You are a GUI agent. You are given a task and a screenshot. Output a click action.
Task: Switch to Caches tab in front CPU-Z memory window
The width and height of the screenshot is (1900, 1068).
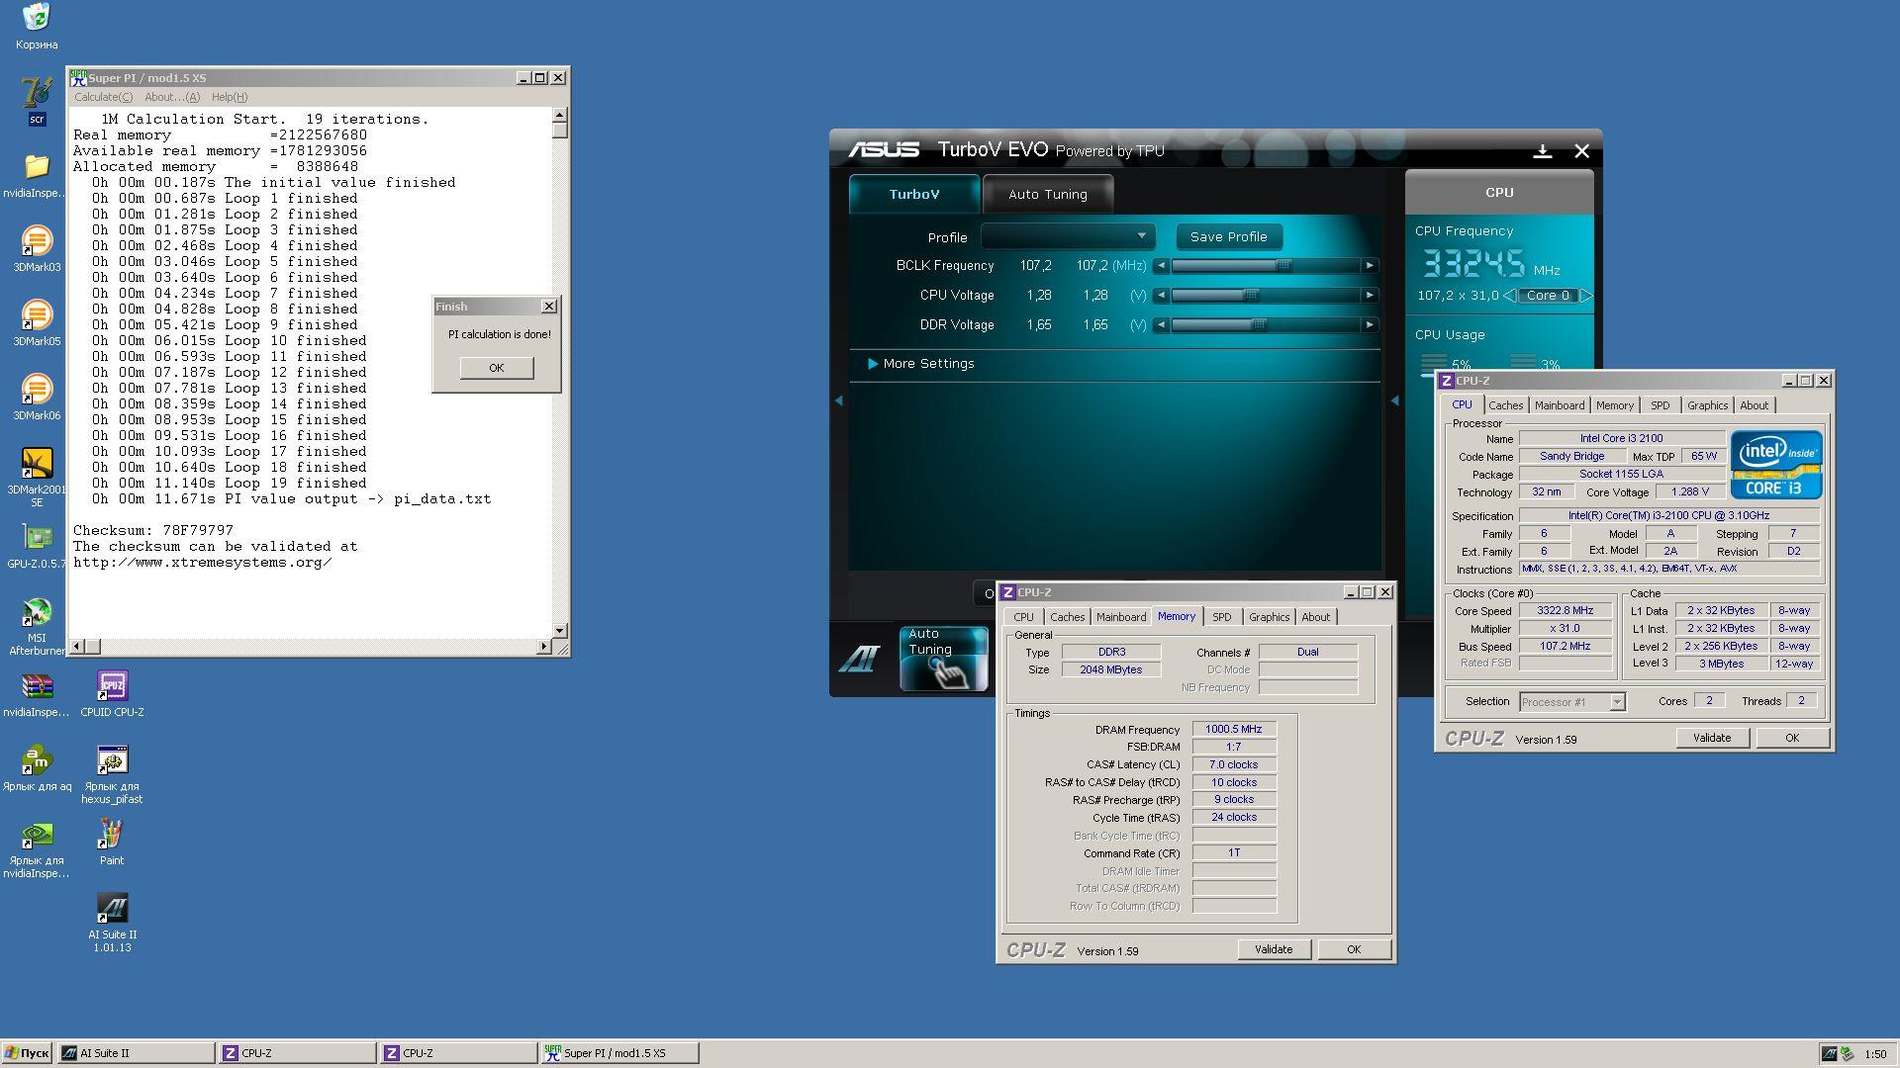tap(1067, 617)
